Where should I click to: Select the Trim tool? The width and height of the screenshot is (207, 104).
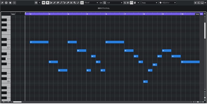(61, 3)
